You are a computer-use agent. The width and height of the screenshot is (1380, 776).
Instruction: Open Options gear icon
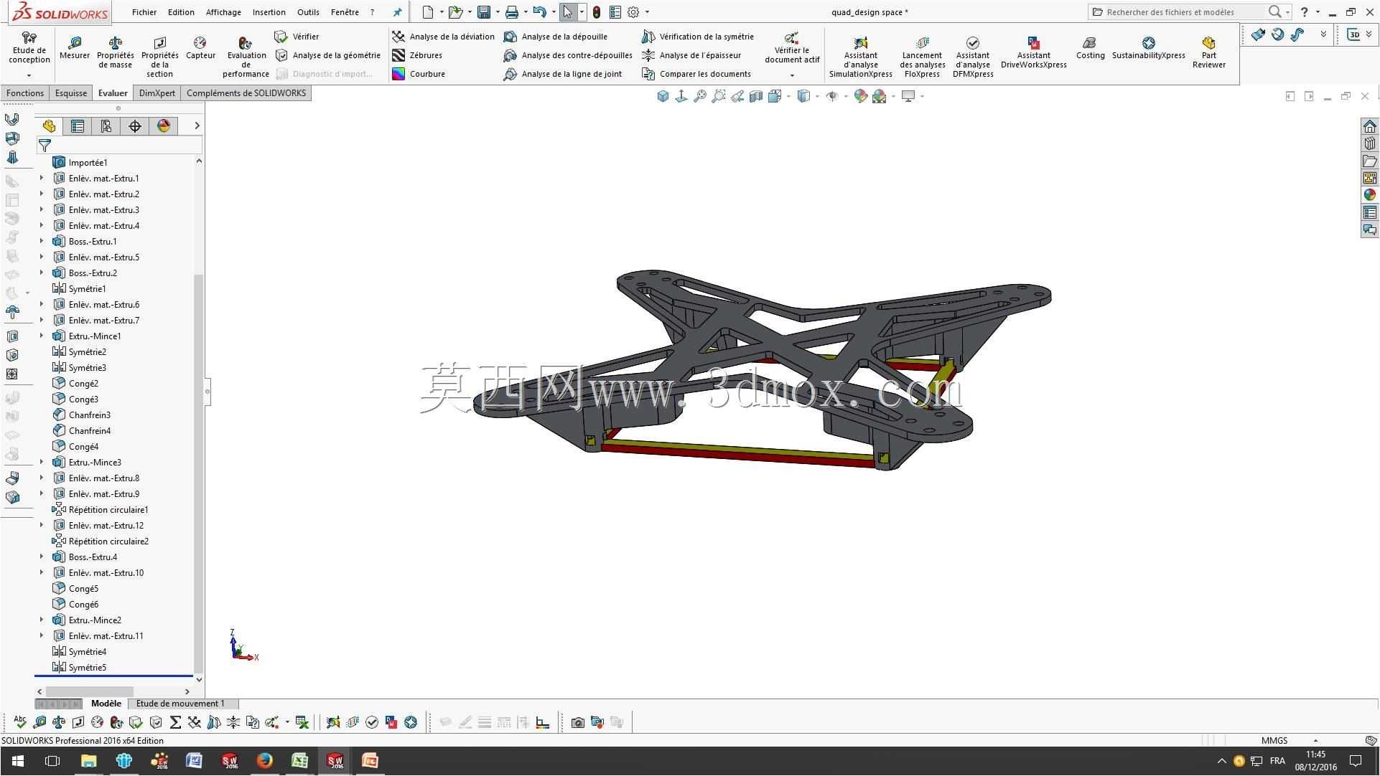click(x=633, y=12)
